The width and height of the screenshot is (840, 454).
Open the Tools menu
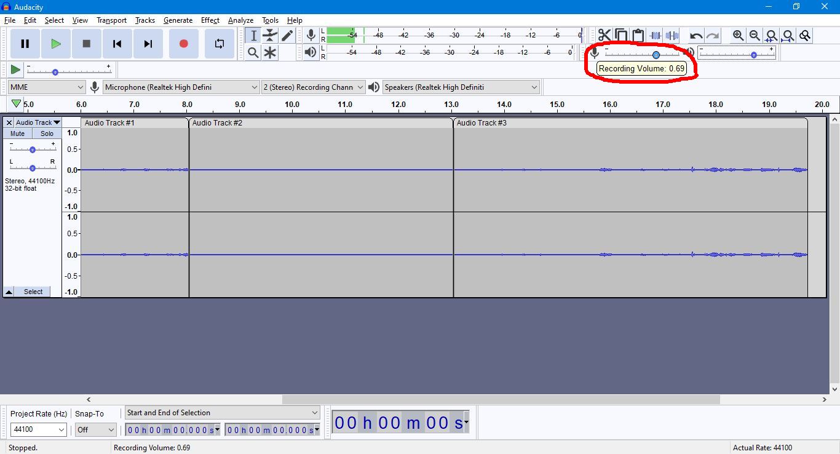tap(270, 20)
